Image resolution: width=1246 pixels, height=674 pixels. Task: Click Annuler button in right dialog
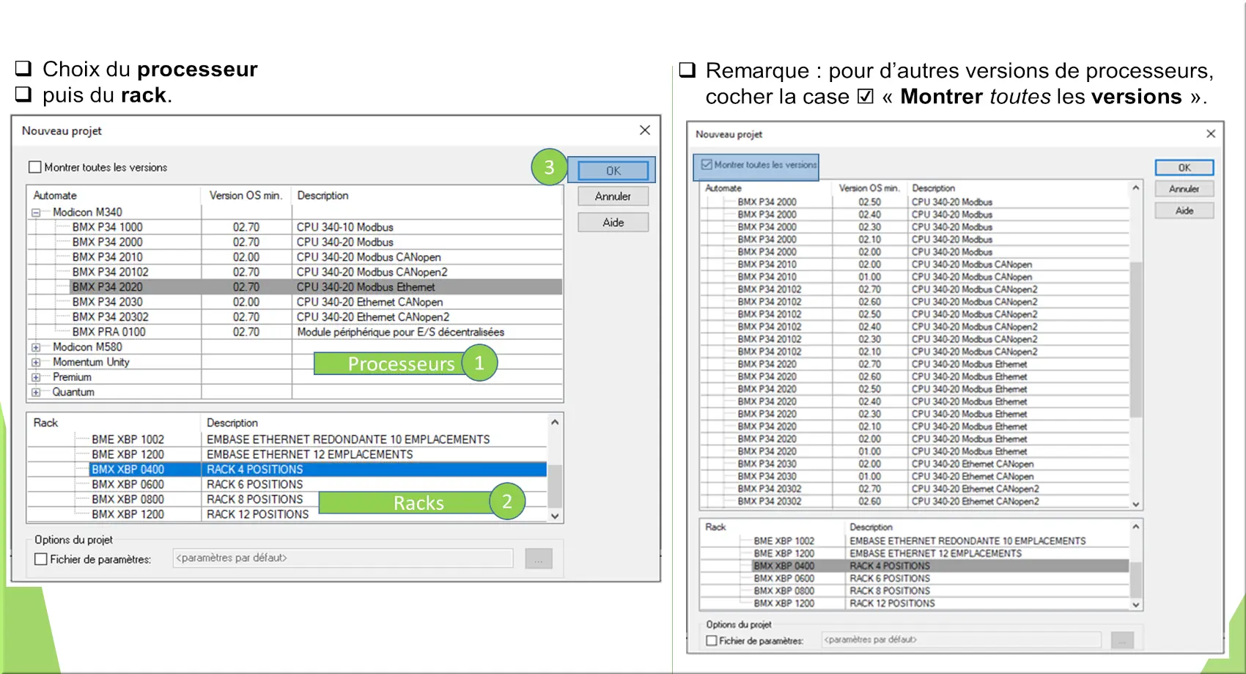pyautogui.click(x=1184, y=189)
